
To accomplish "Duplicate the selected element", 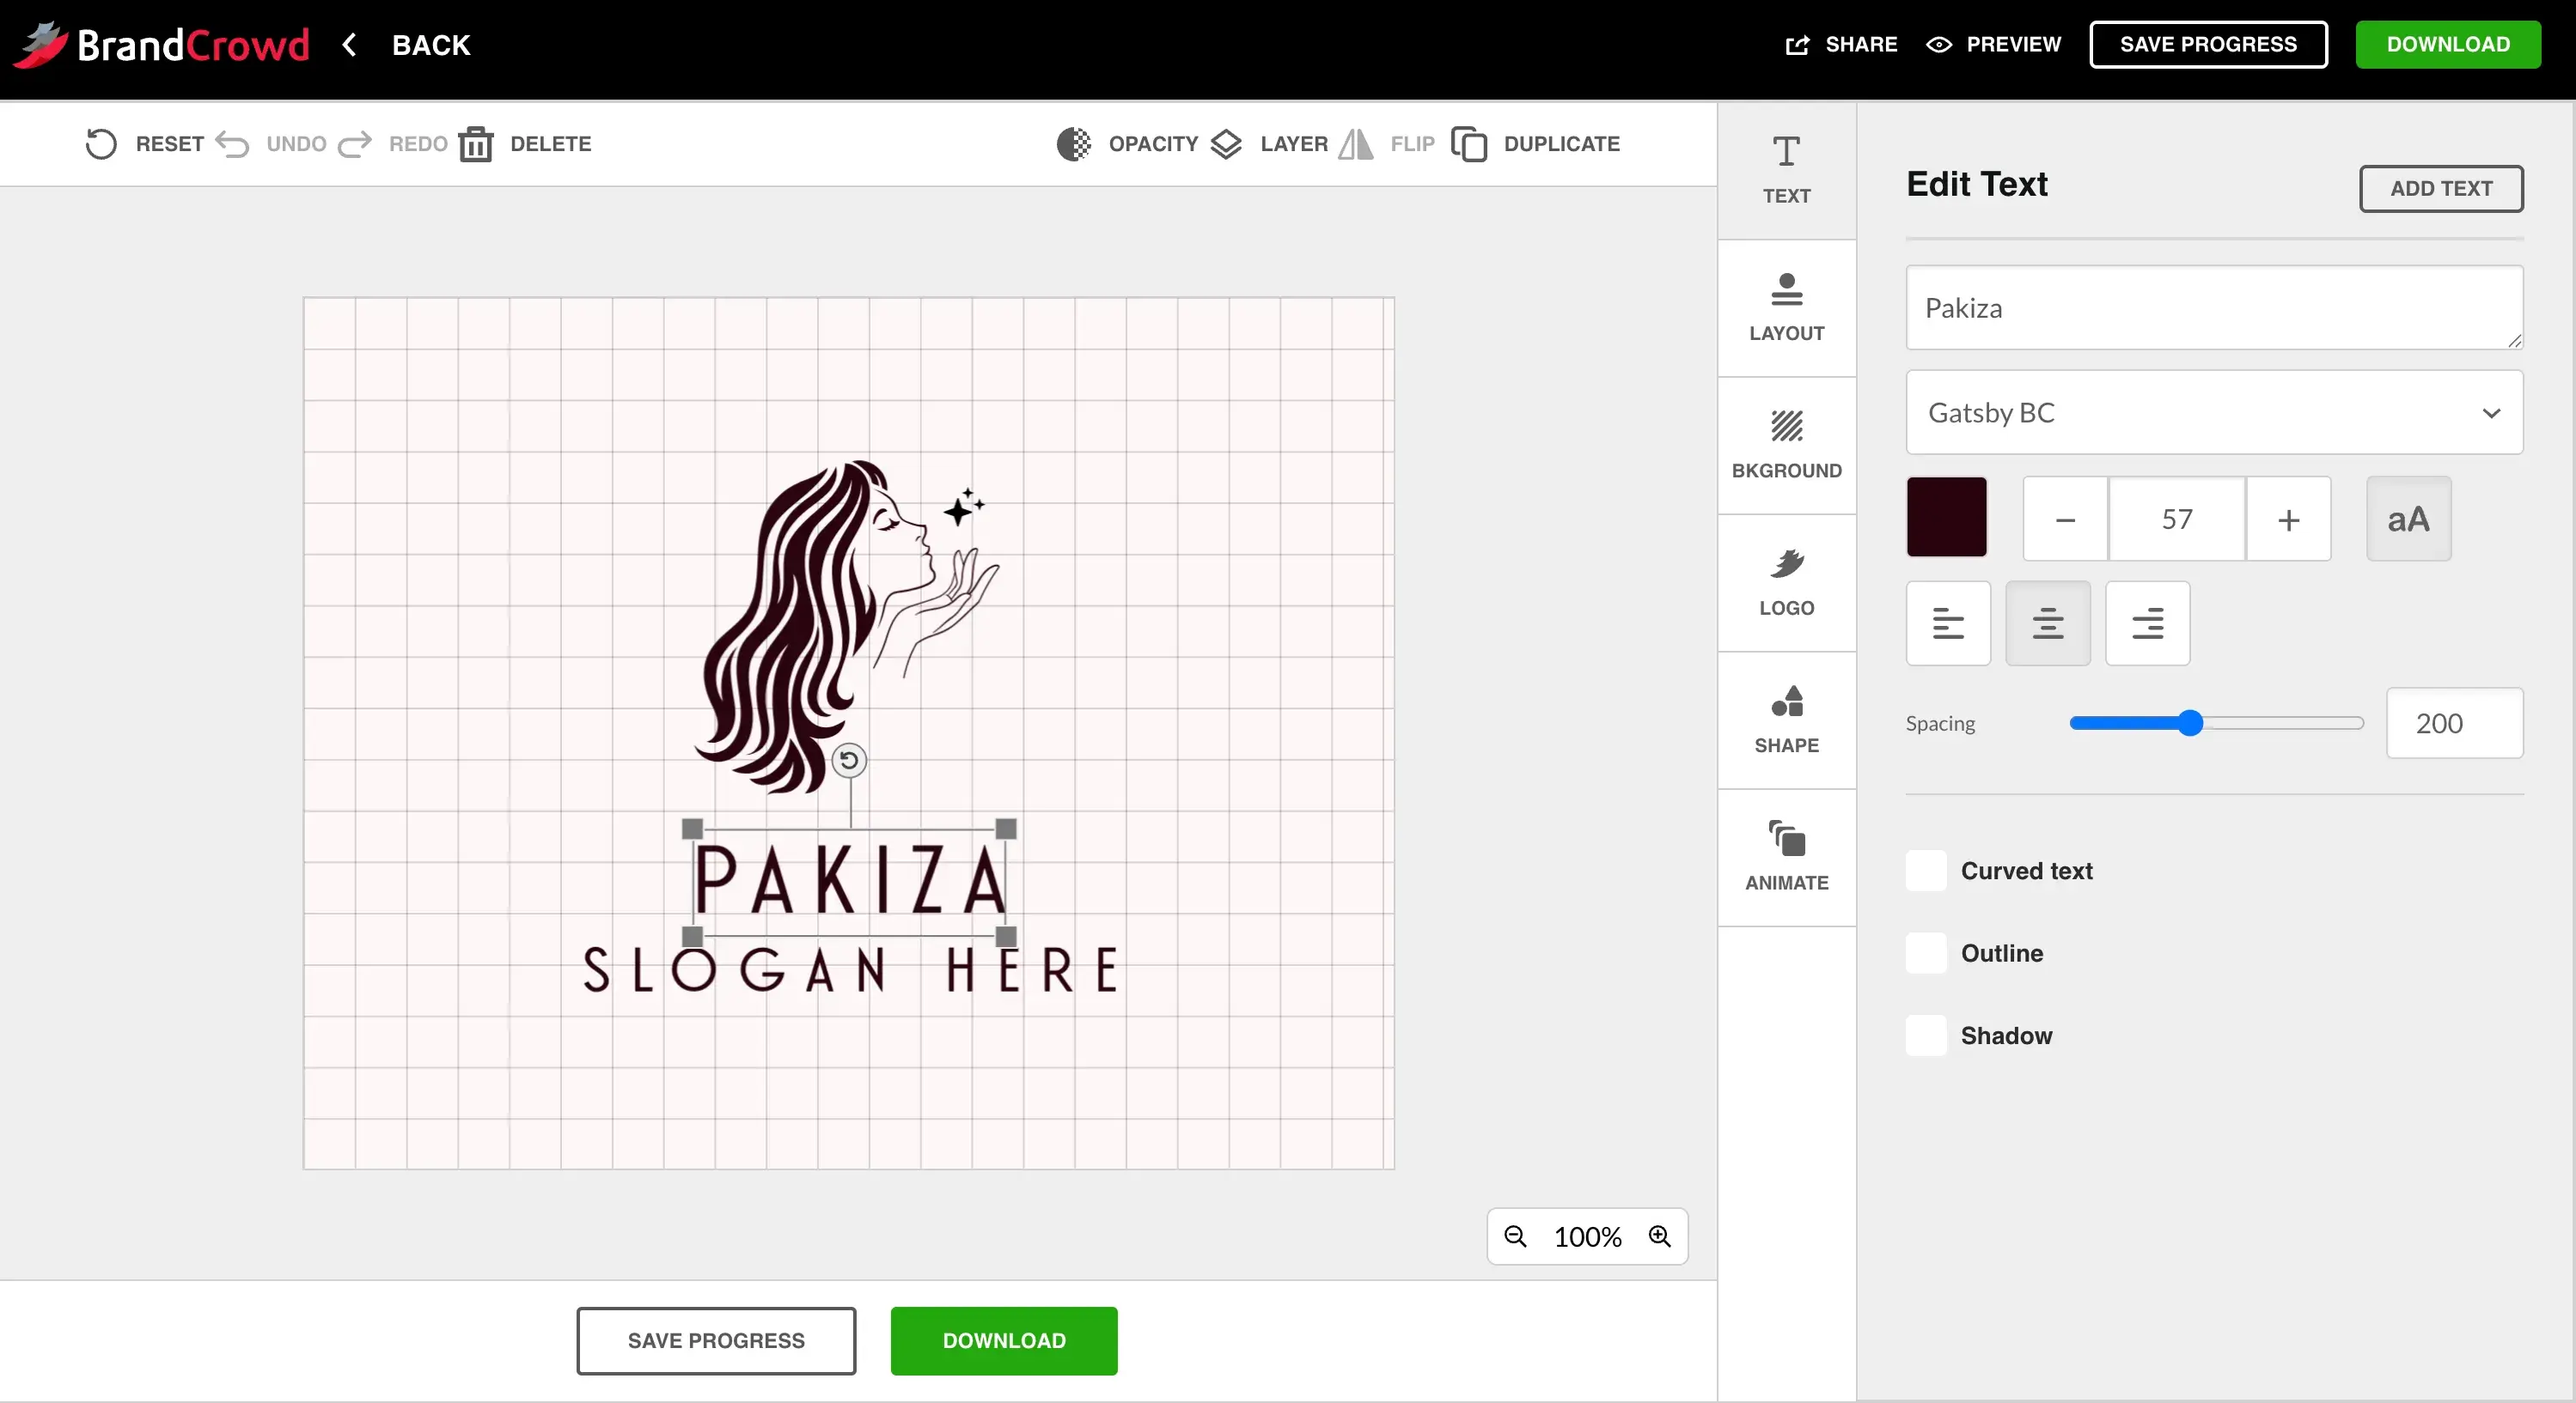I will tap(1536, 144).
